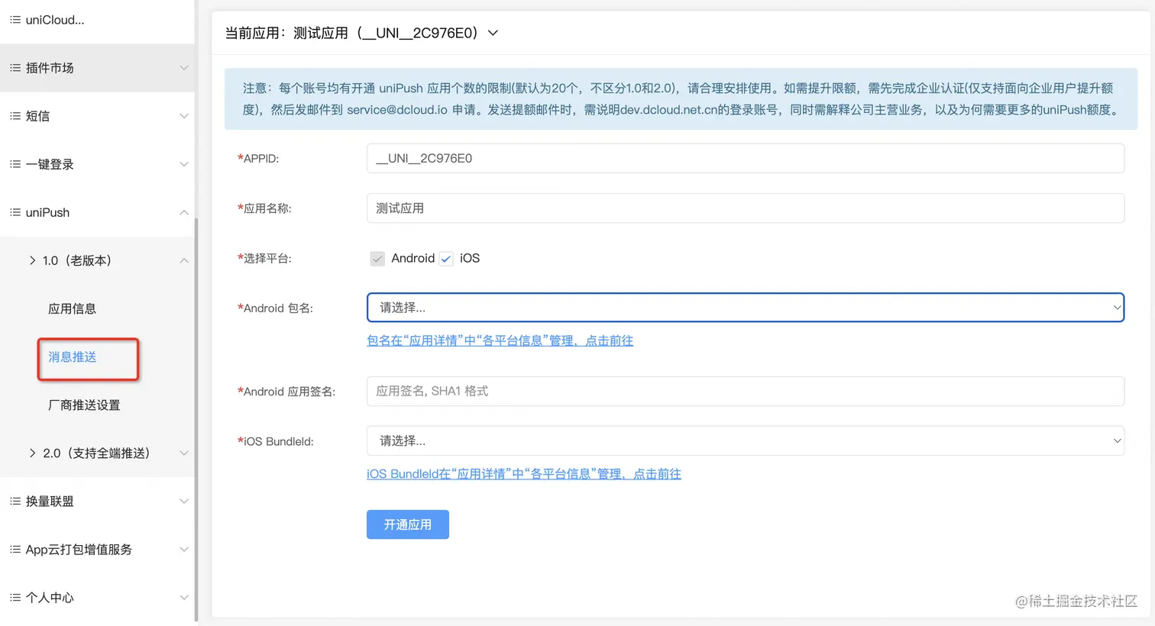Click the list icon beside uniCloud
1155x626 pixels.
pos(15,20)
